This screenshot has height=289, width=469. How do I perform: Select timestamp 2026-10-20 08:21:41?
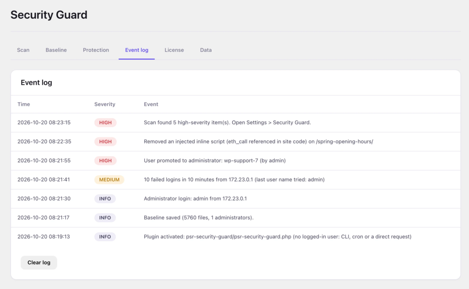point(44,180)
